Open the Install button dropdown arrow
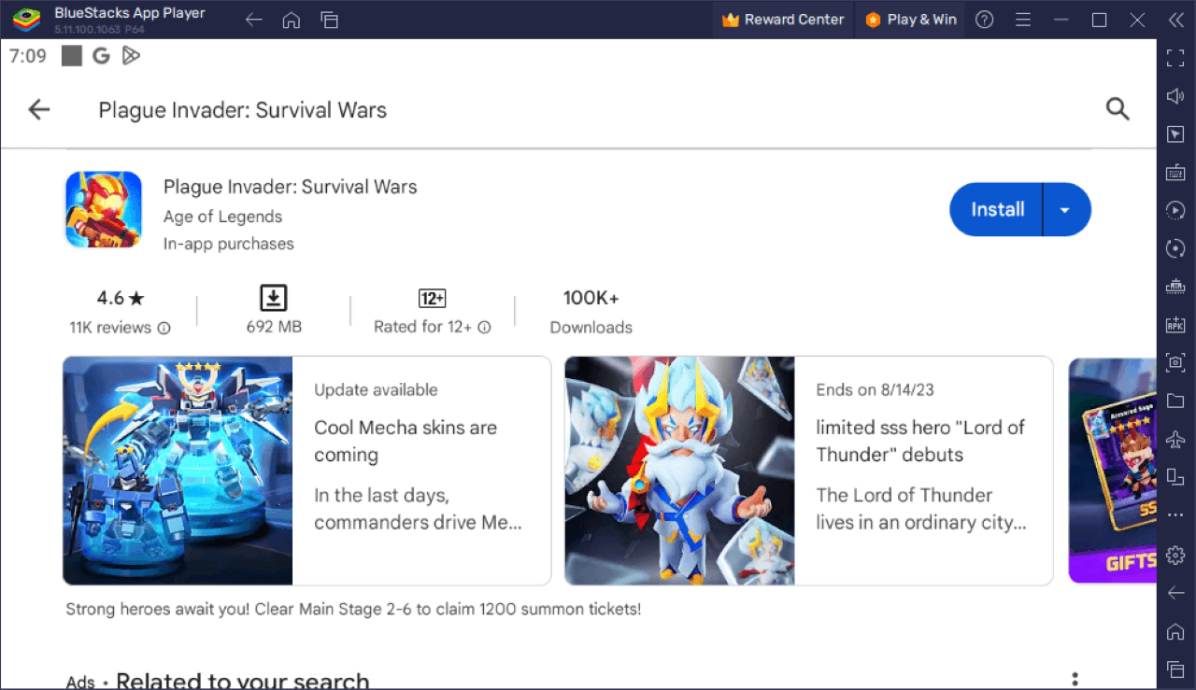The image size is (1196, 690). click(x=1065, y=210)
